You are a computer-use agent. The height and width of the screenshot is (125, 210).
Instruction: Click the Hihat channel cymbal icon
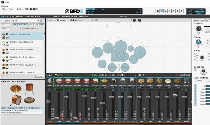[104, 81]
